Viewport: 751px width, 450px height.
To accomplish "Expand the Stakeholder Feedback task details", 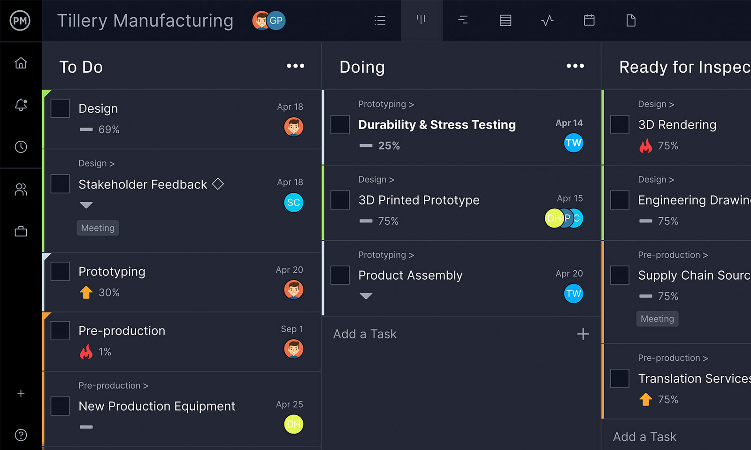I will point(86,205).
